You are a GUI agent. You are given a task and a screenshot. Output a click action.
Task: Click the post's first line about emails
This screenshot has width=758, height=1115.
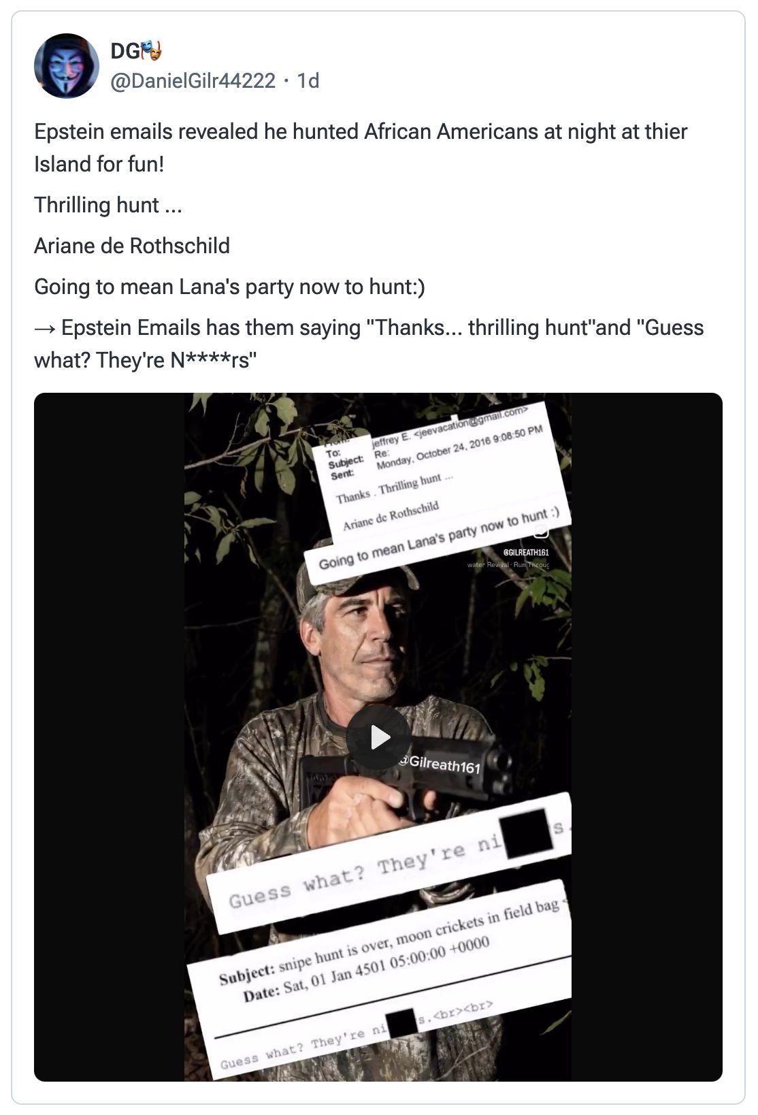point(361,131)
